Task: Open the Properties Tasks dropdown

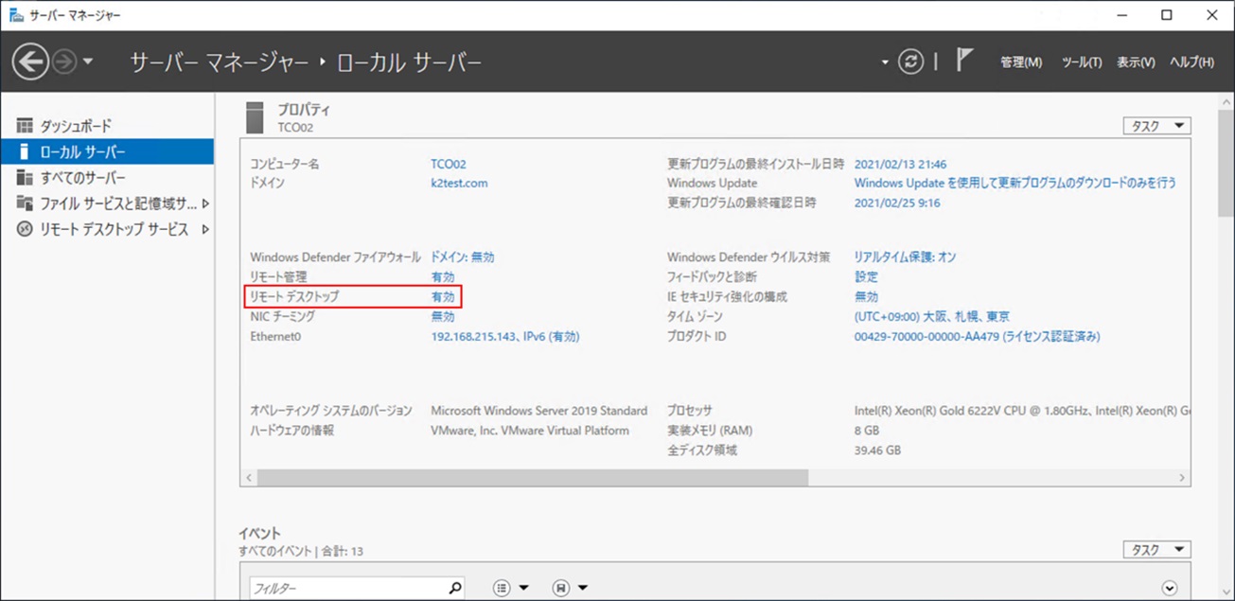Action: coord(1156,126)
